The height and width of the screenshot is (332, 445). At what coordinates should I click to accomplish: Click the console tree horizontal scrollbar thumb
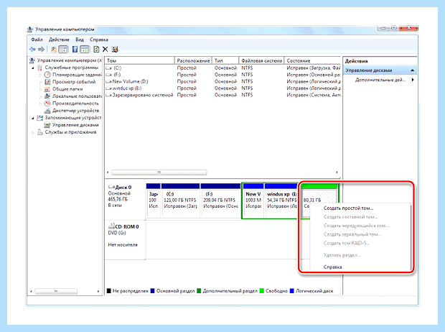pos(56,291)
